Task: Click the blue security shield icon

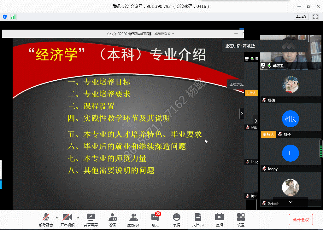Action: pyautogui.click(x=4, y=17)
